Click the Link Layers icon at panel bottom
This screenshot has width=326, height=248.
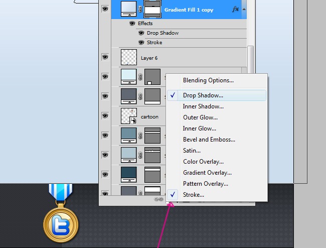(x=158, y=199)
